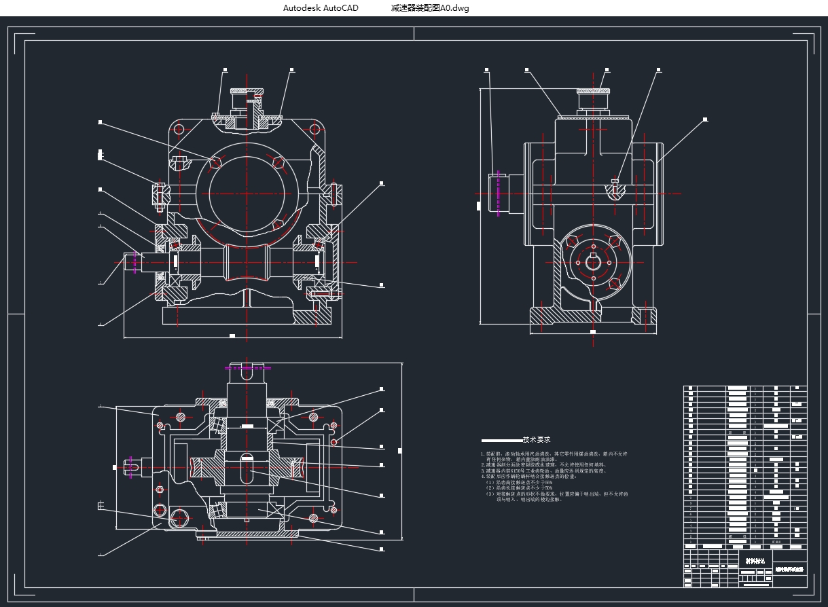Click the width dimension below front view

[232, 336]
